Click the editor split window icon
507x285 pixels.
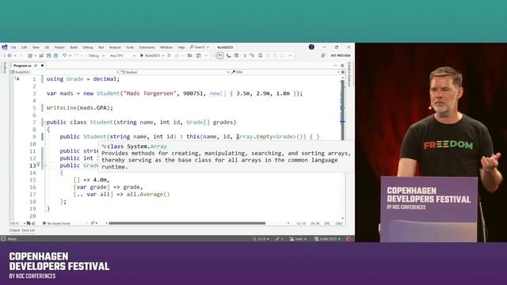(343, 72)
